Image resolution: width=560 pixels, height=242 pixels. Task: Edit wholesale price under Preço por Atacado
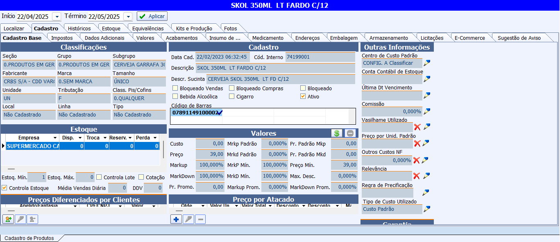pyautogui.click(x=188, y=219)
